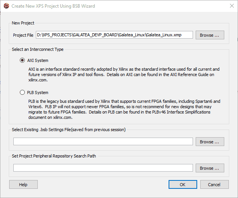The image size is (238, 198).
Task: Open Help for the wizard
Action: click(x=23, y=185)
